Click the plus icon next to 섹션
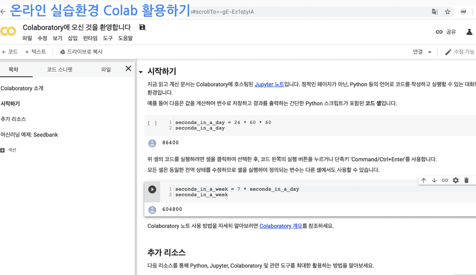This screenshot has height=275, width=476. pyautogui.click(x=2, y=150)
